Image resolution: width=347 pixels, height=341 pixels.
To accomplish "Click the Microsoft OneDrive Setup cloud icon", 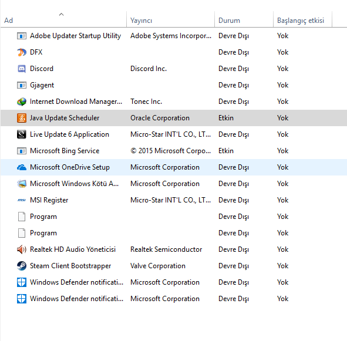I will coord(22,167).
